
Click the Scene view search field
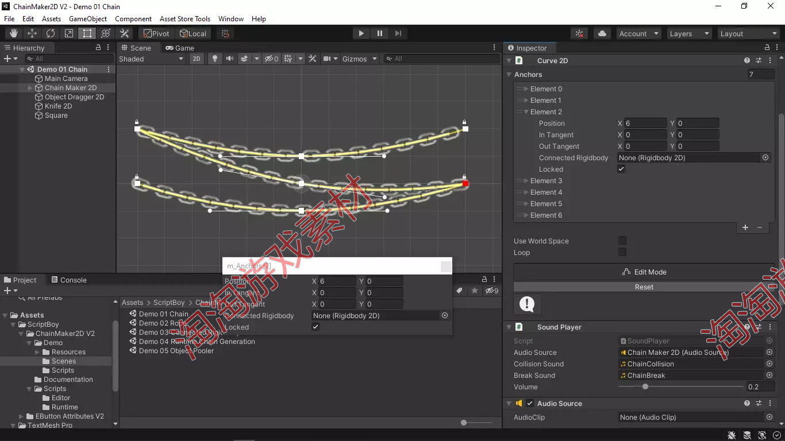point(441,59)
